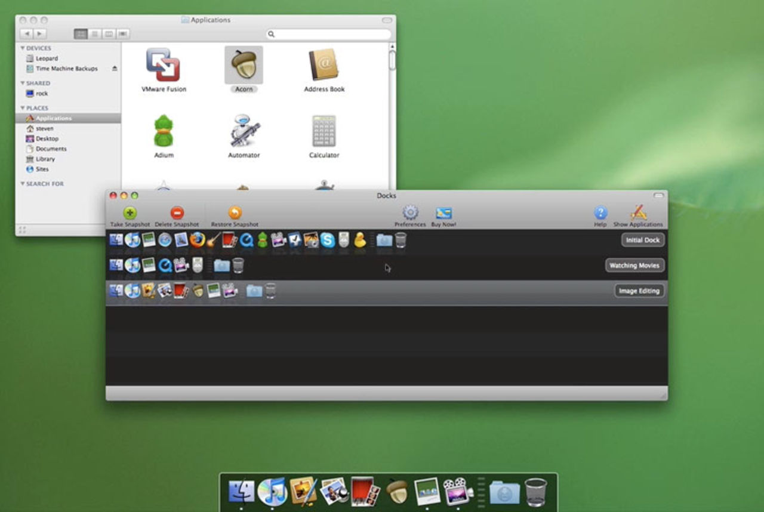
Task: Switch Finder to icon view
Action: (81, 34)
